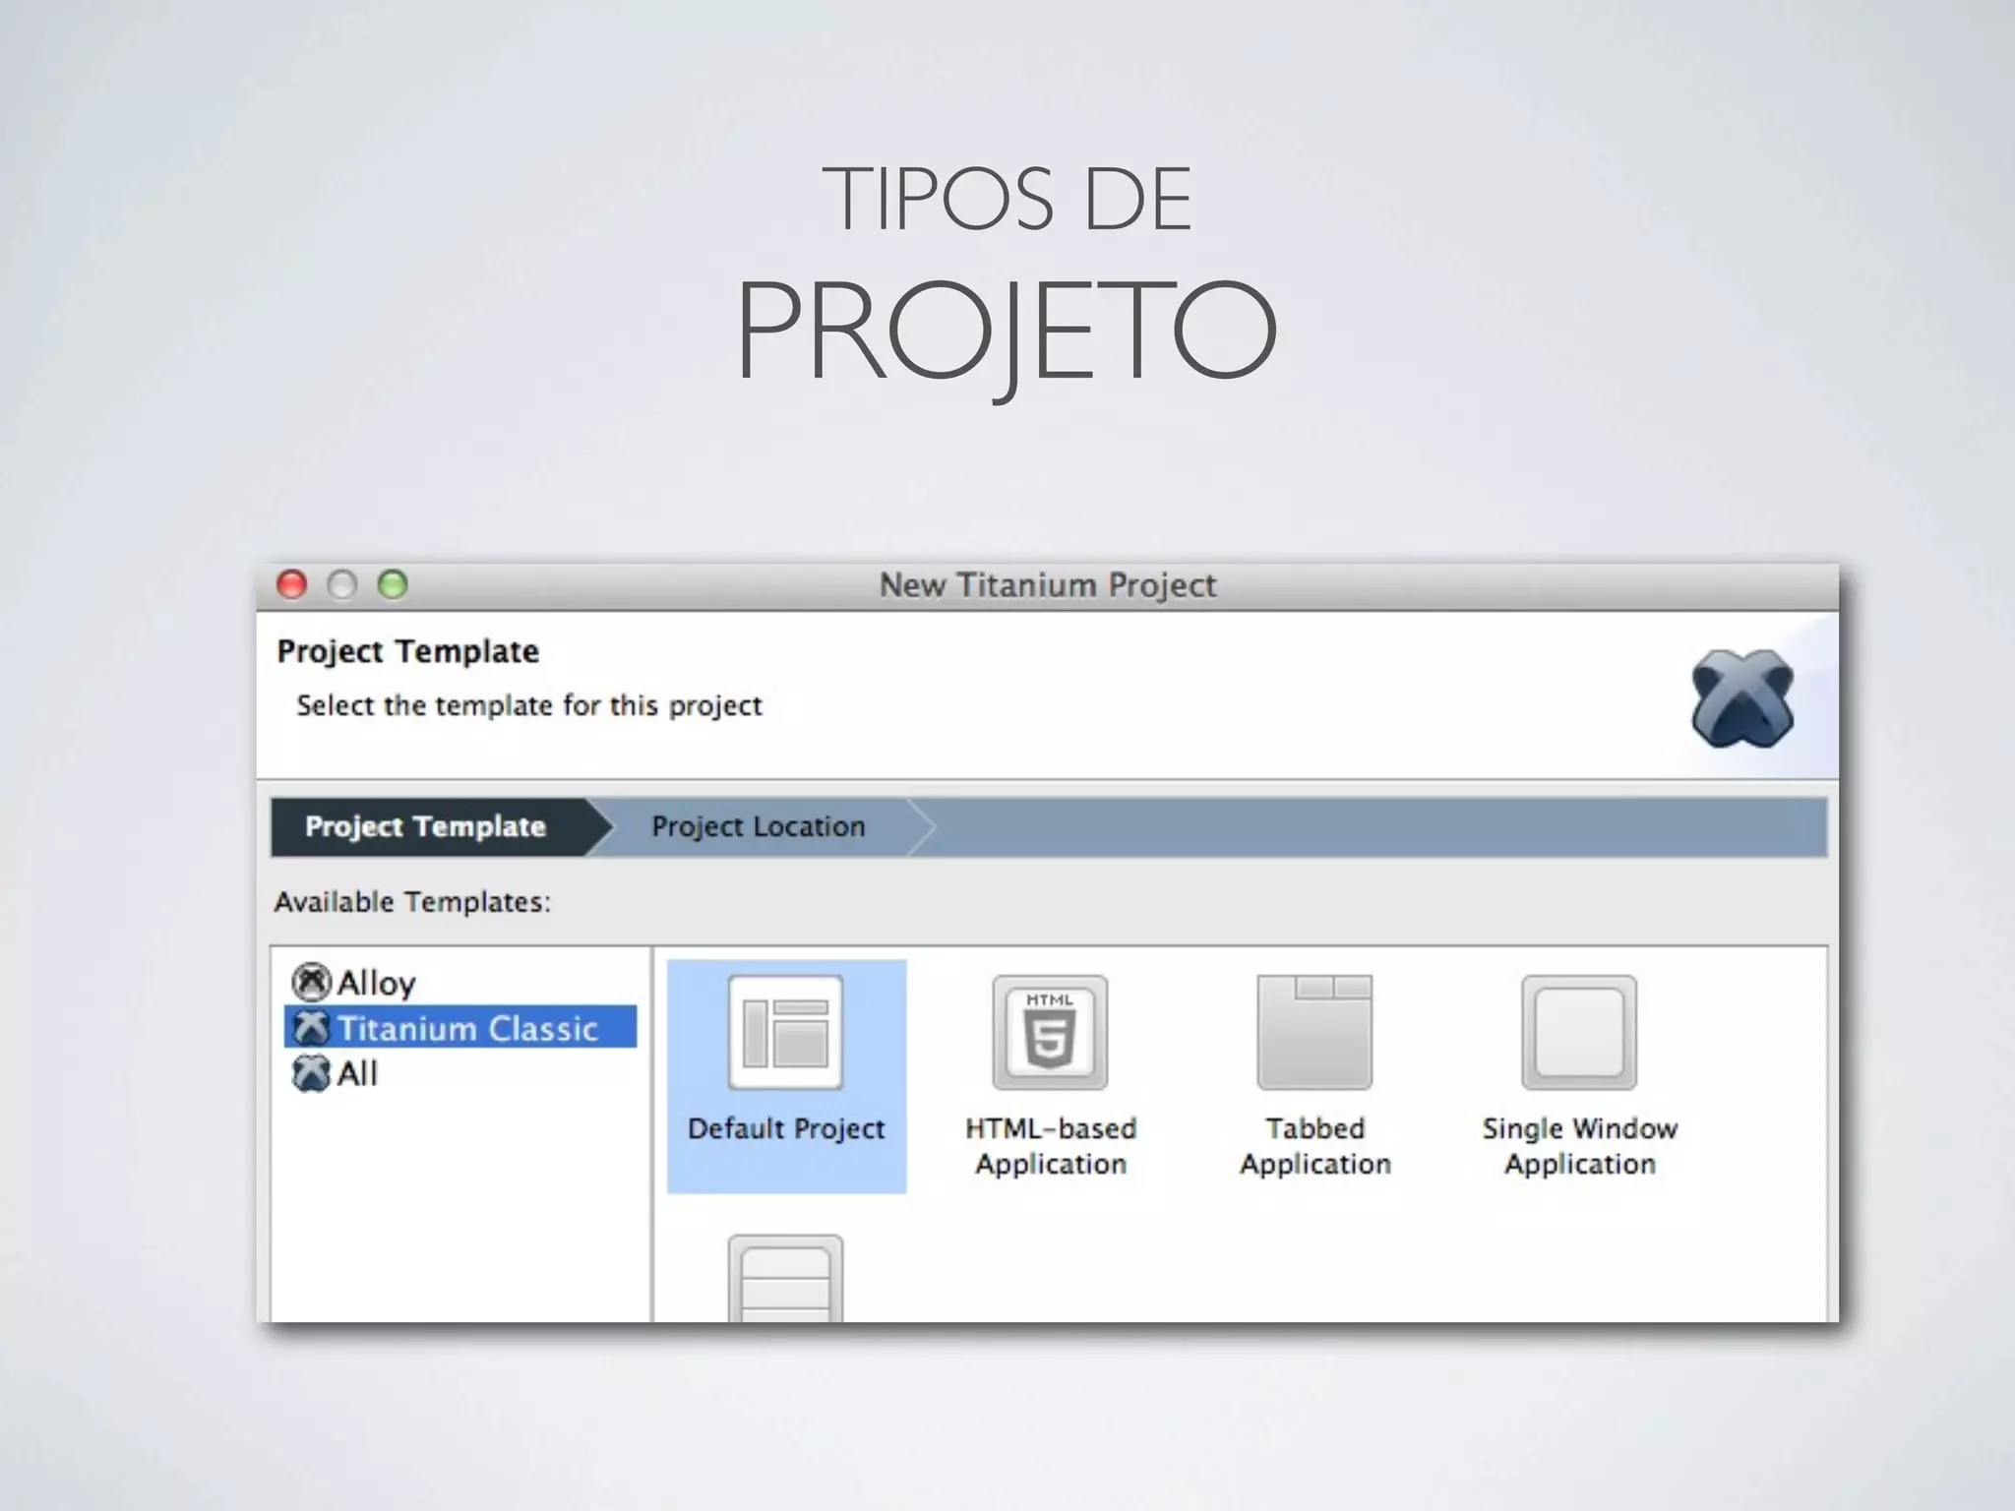Click the Tabbed Application label
This screenshot has height=1511, width=2015.
[1315, 1146]
